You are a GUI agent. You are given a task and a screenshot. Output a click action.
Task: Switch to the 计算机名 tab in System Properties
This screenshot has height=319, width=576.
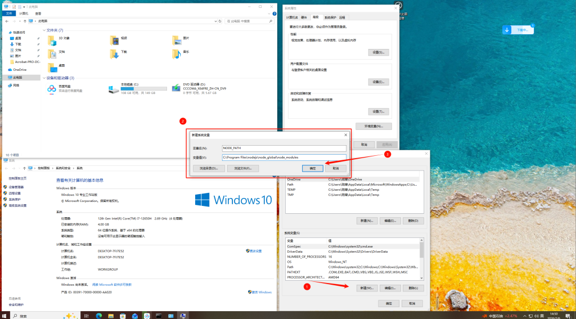click(292, 17)
